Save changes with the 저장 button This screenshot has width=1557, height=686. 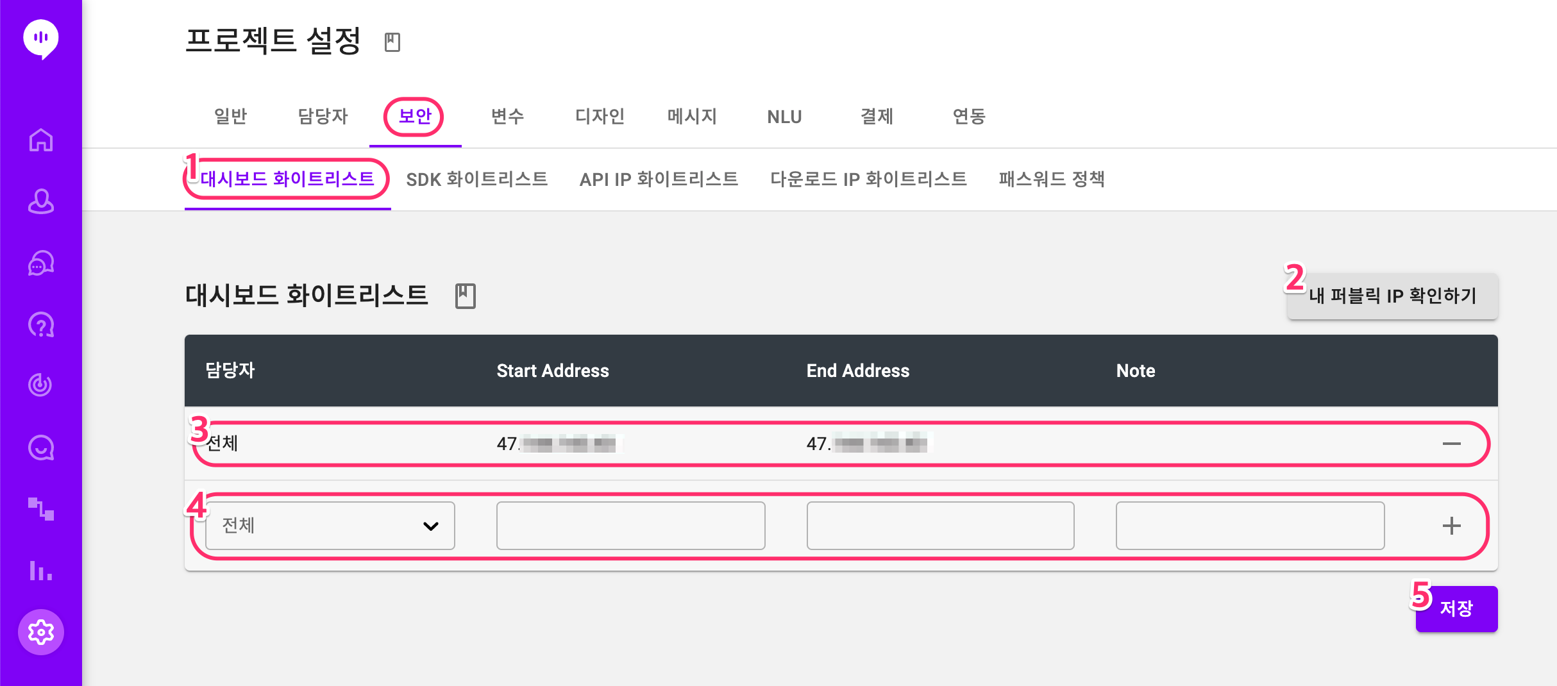click(x=1457, y=608)
